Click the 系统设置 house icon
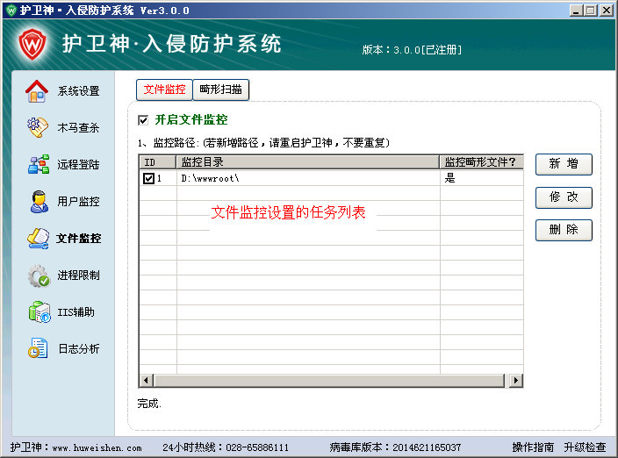 point(37,91)
